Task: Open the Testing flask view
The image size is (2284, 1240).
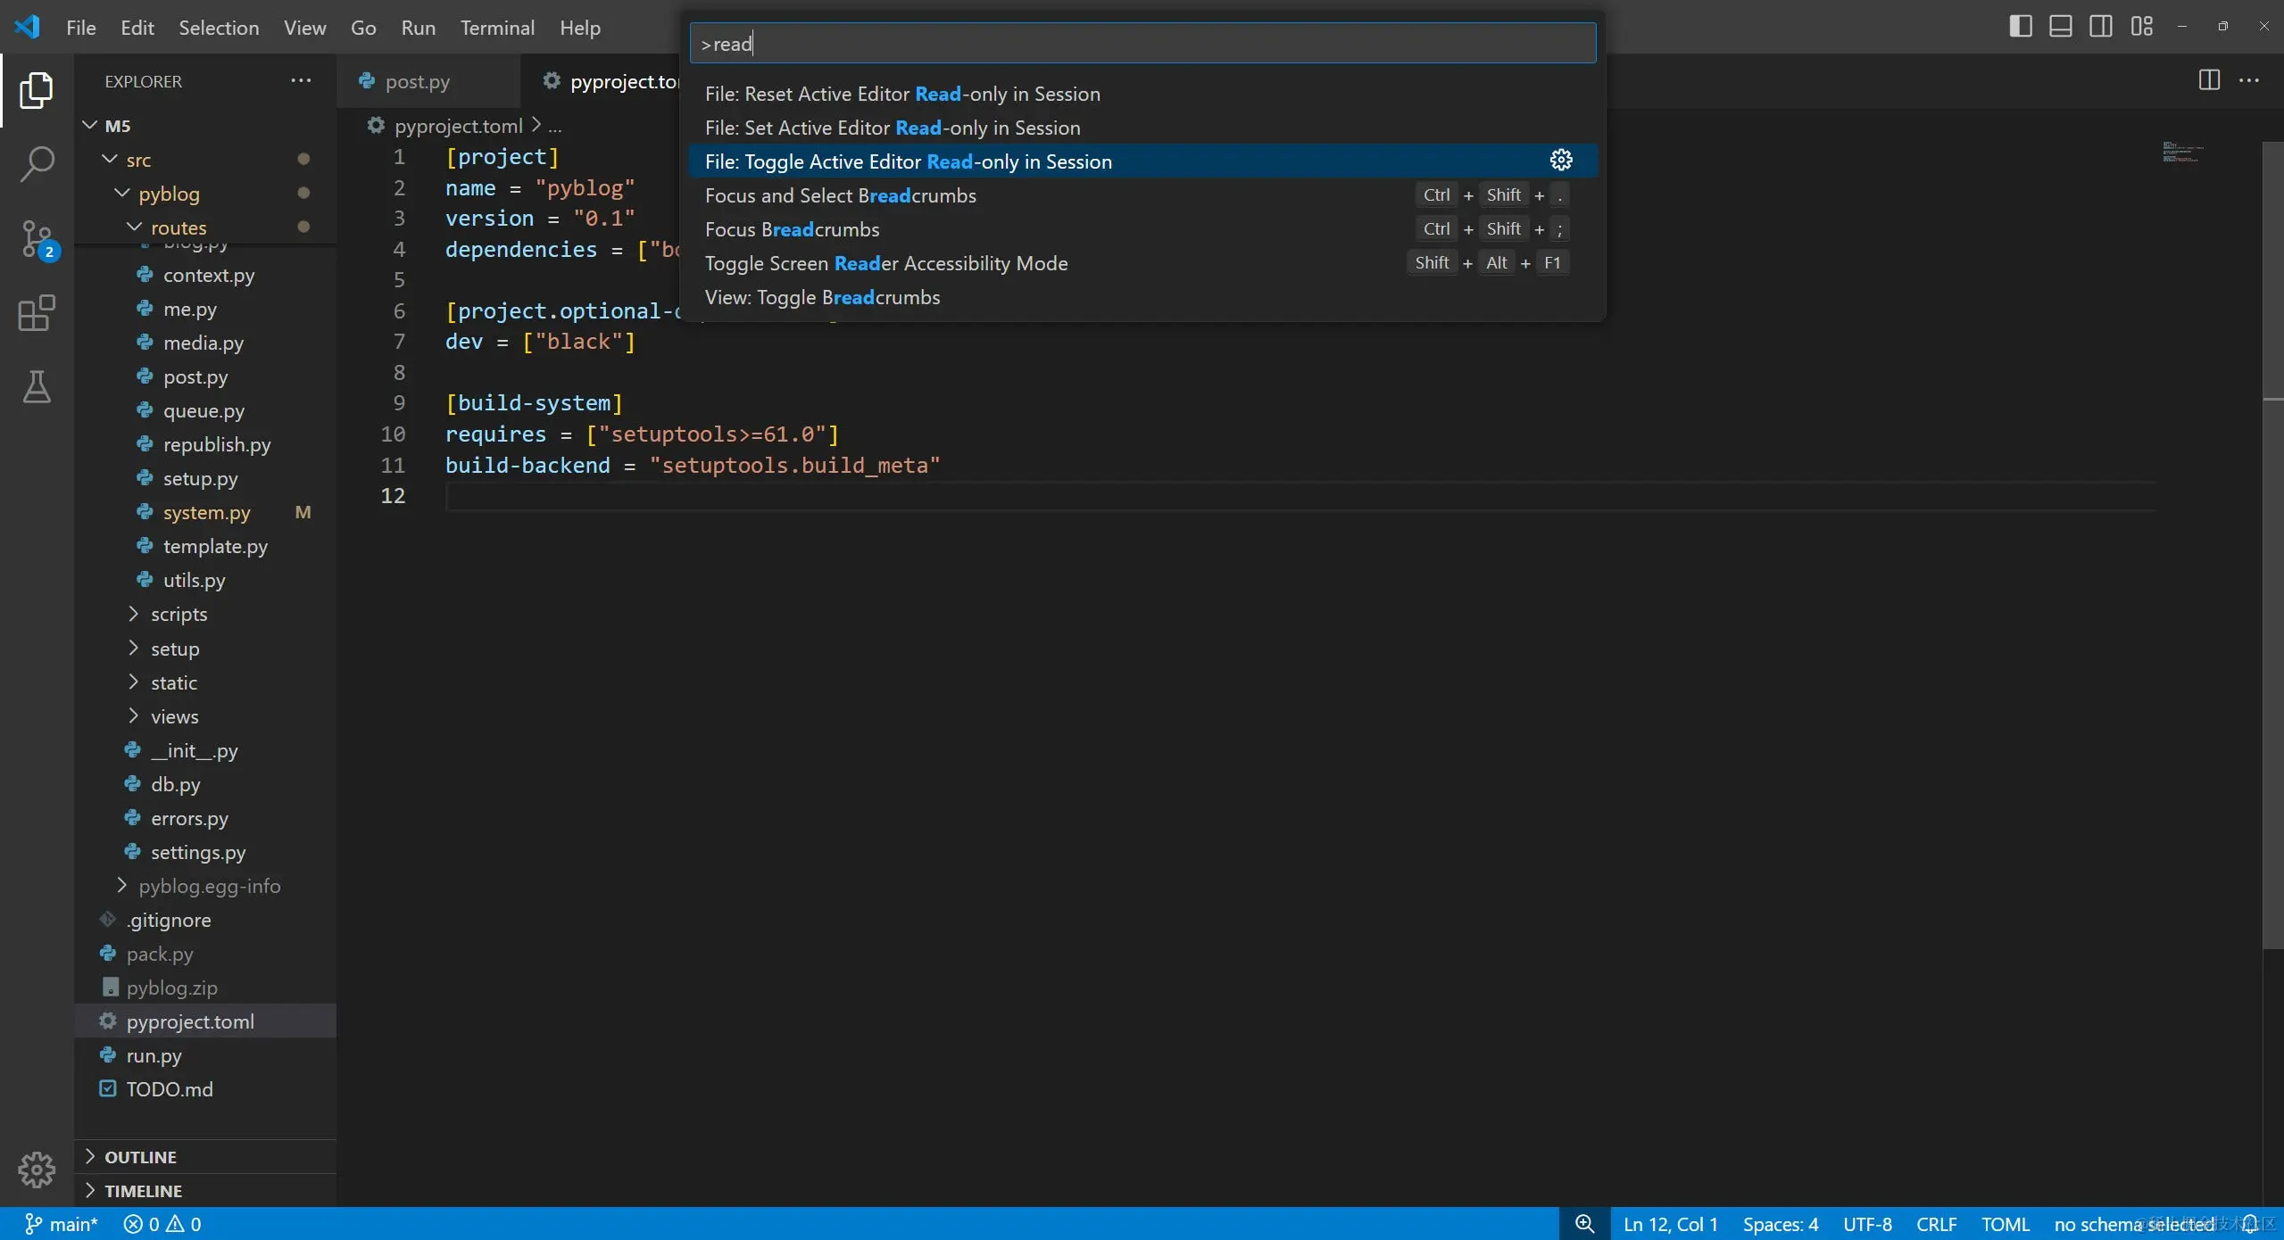Action: click(x=37, y=387)
